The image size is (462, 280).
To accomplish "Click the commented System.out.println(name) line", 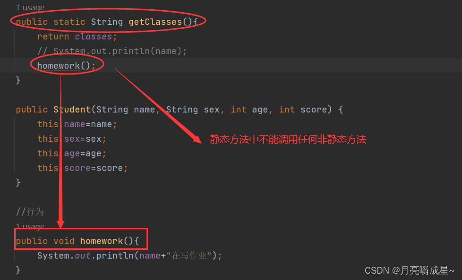I will click(x=112, y=51).
